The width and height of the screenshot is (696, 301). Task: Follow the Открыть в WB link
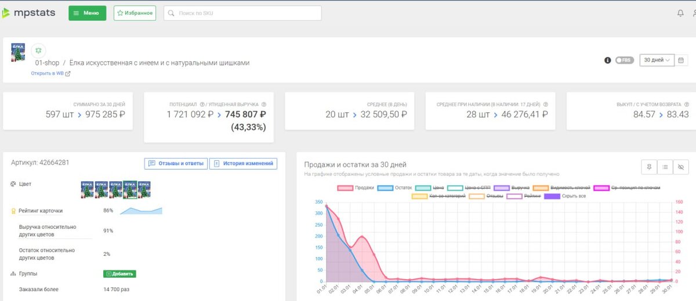pos(51,74)
